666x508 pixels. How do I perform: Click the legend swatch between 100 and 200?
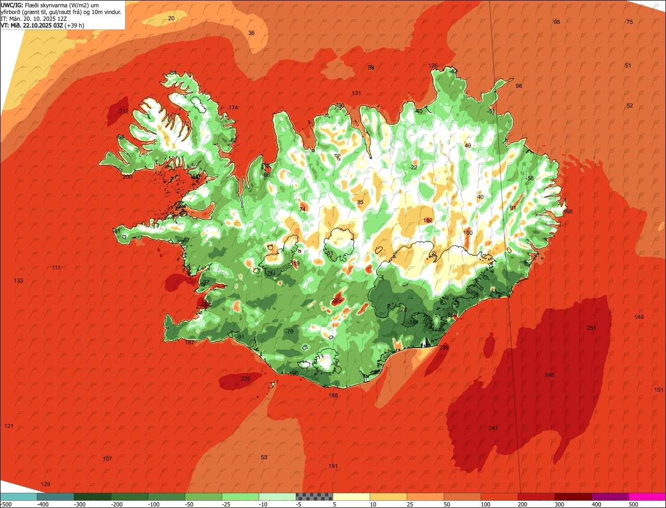point(498,497)
